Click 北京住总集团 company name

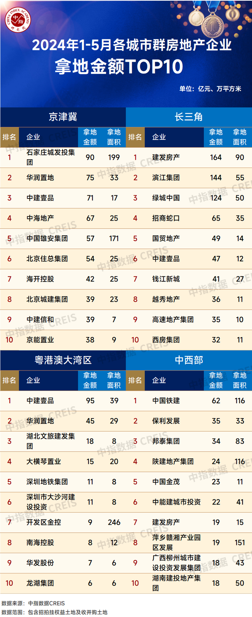pos(47,259)
